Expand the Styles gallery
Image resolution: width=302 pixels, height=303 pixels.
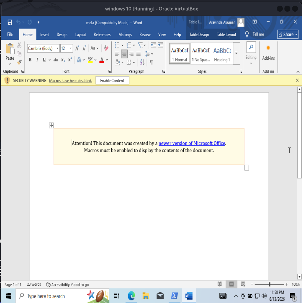(236, 53)
